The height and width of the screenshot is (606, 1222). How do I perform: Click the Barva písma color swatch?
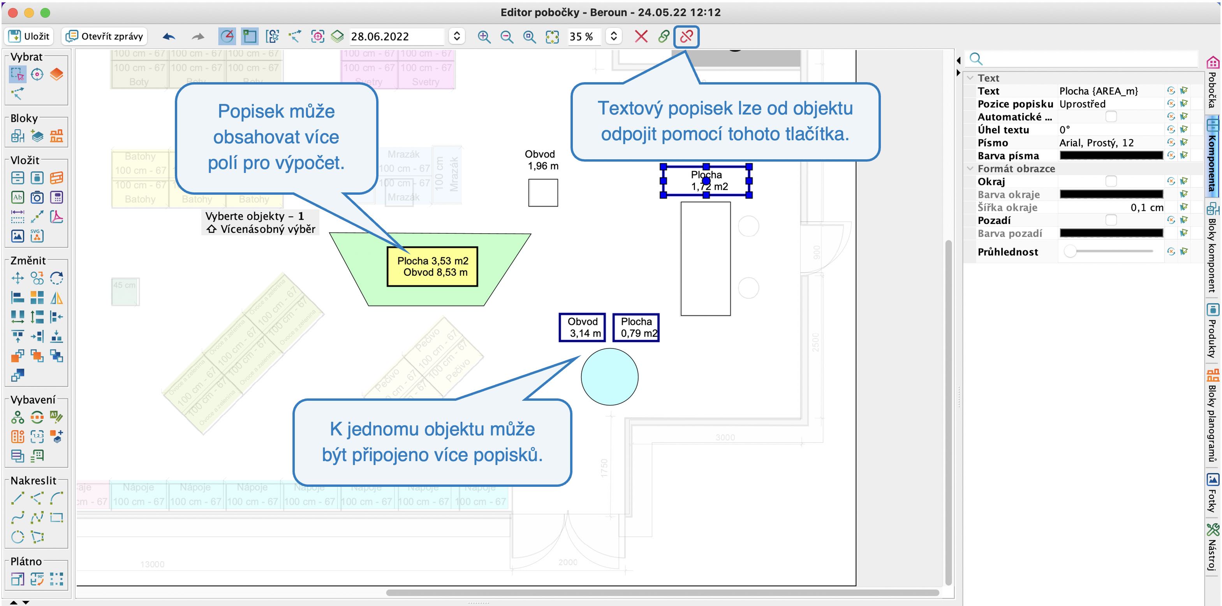pyautogui.click(x=1111, y=156)
